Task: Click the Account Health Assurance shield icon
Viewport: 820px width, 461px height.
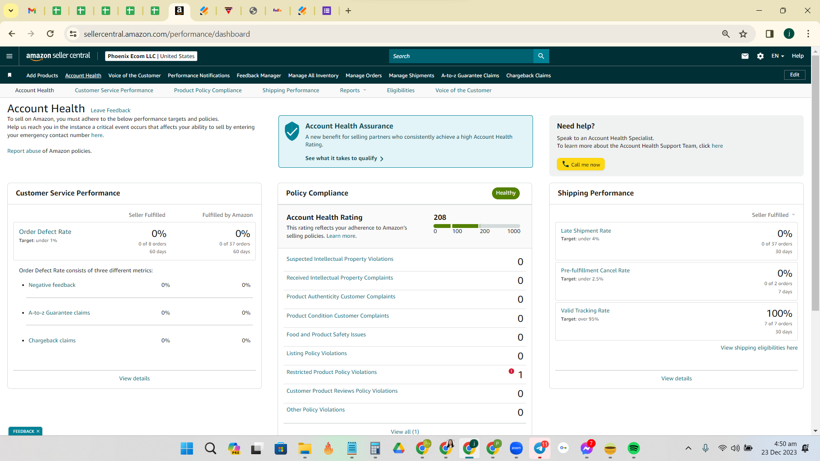Action: click(x=292, y=131)
